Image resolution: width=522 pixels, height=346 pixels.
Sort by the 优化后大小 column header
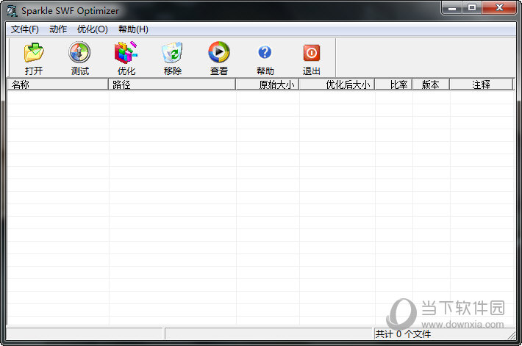pos(337,84)
